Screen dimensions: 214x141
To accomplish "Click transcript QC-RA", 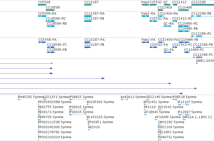I will pos(167,26).
